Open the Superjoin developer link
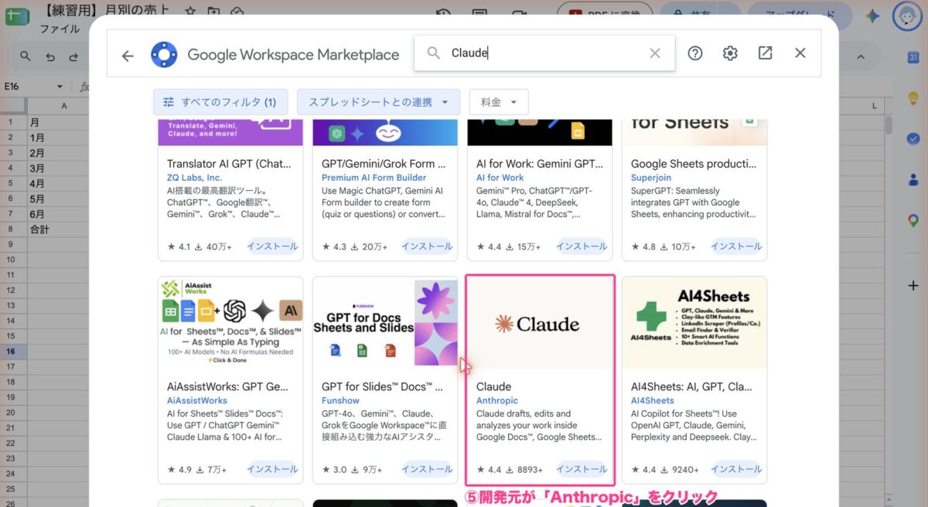928x507 pixels. coord(650,178)
